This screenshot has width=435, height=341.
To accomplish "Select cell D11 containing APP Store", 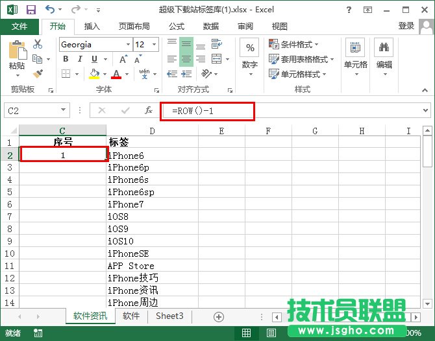I will pyautogui.click(x=152, y=266).
